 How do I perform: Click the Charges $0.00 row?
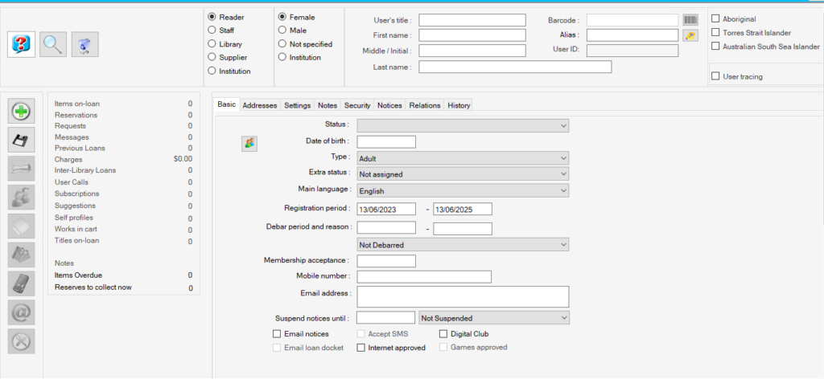pyautogui.click(x=123, y=159)
